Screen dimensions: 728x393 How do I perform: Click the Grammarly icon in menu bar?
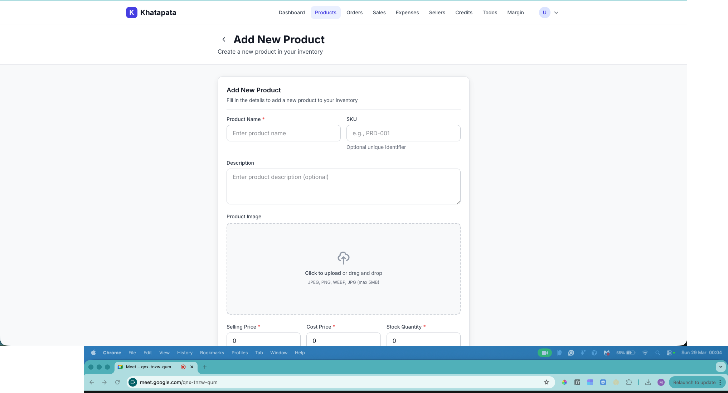coord(571,353)
